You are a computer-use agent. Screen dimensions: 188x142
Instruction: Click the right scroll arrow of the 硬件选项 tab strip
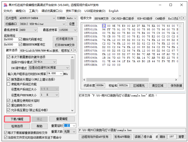75,50
